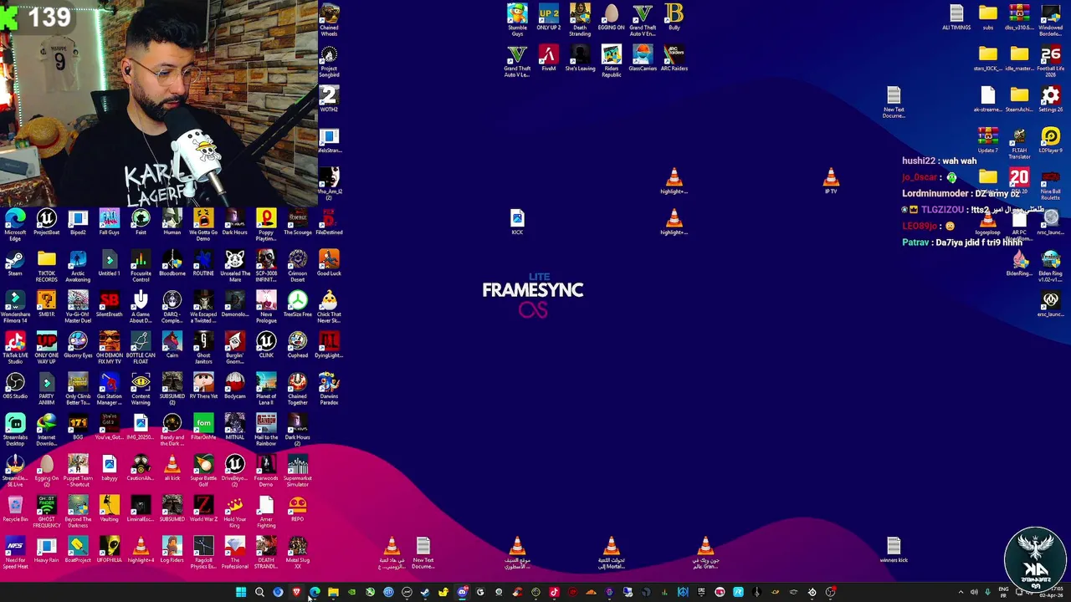
Task: Select the FilterOnMe shortcut
Action: pos(203,427)
